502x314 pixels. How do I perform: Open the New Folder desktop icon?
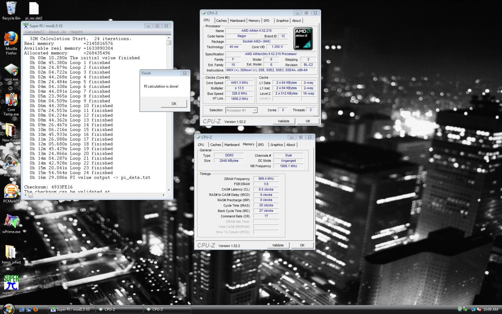[x=11, y=133]
